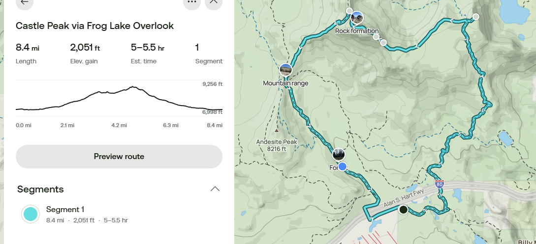Click the 5–5.5 hr Est. time stat
Viewport: 536px width, 244px height.
pos(148,53)
